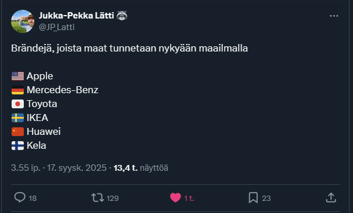Click the retweet arrows icon
This screenshot has height=213, width=353.
coord(98,198)
